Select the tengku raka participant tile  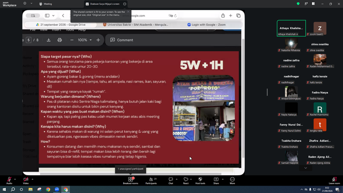pyautogui.click(x=320, y=125)
